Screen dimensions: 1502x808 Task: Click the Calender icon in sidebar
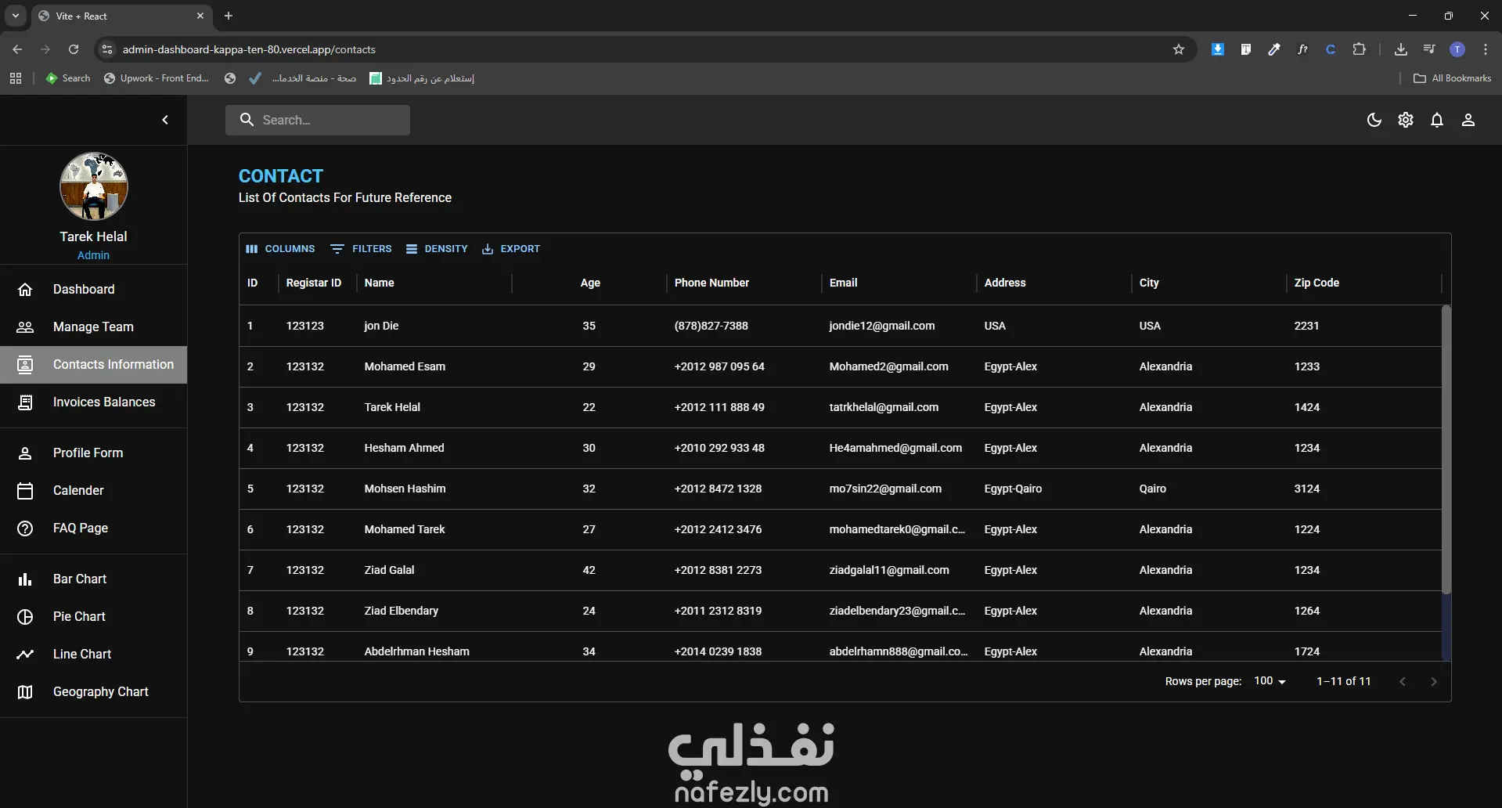(25, 491)
